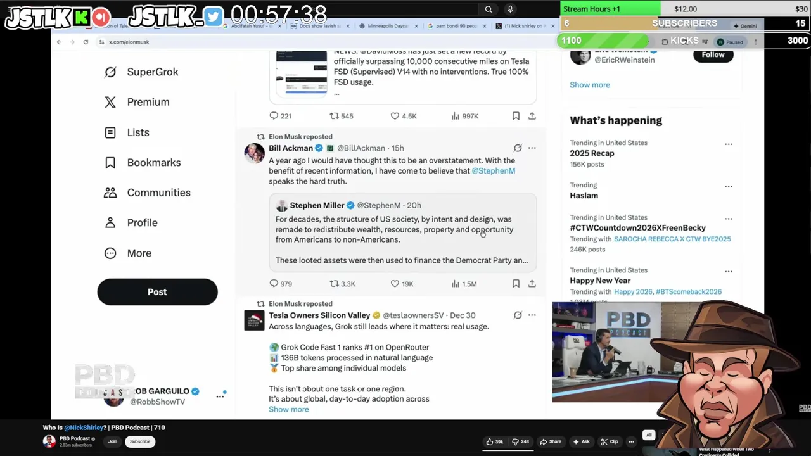Subscribe to PBD Podcast channel

tap(140, 441)
